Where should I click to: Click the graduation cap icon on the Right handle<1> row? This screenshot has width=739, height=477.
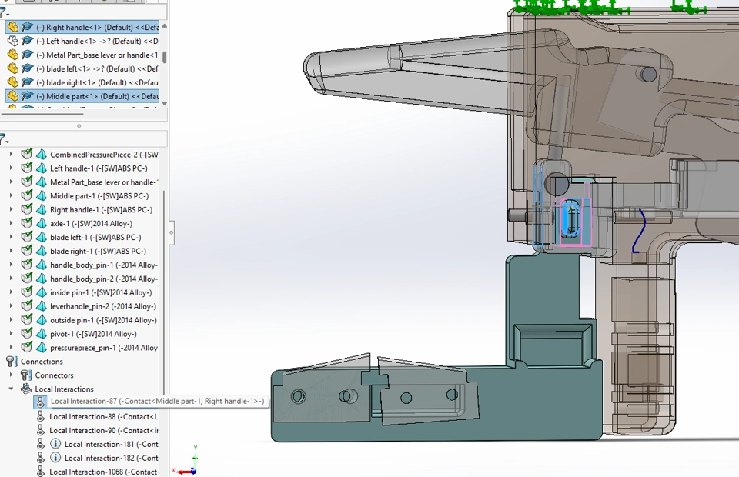pos(28,27)
